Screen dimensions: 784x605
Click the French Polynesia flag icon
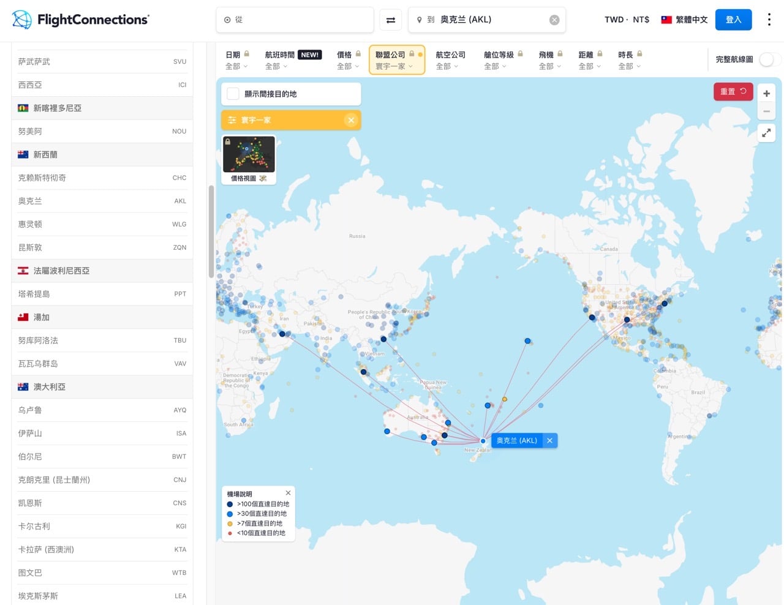[23, 271]
